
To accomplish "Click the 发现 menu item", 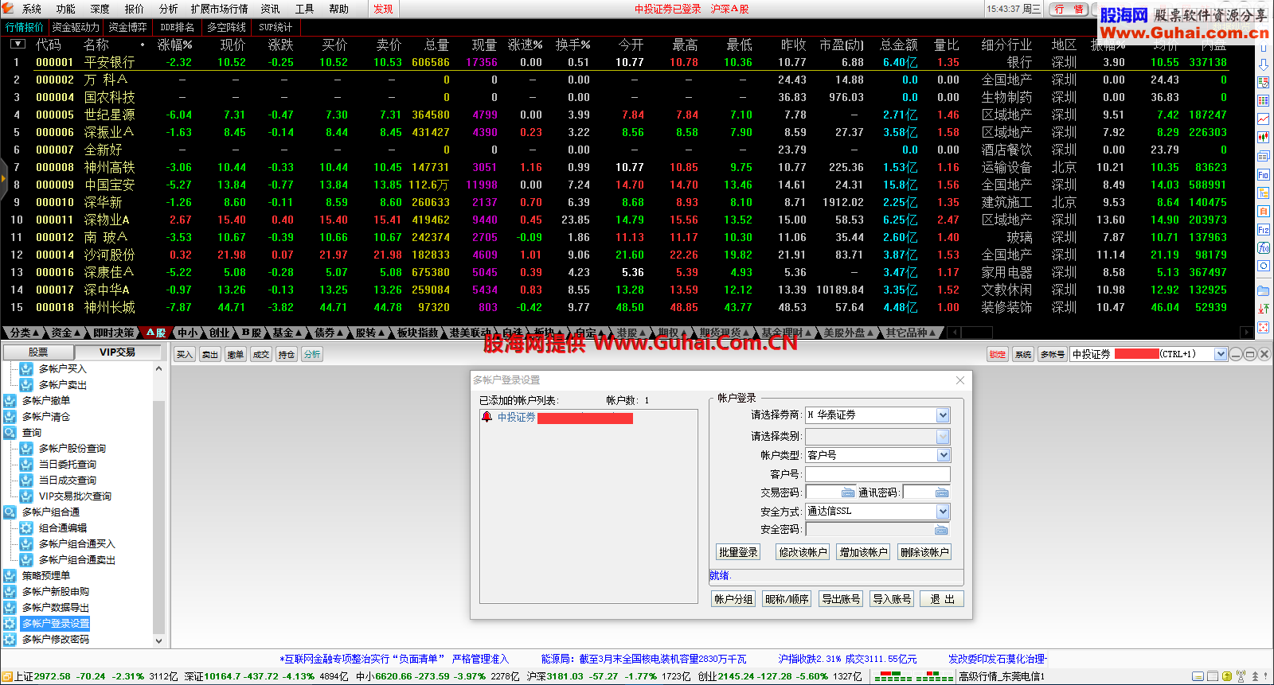I will click(383, 9).
